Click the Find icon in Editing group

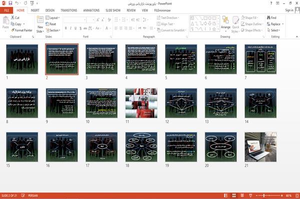(x=268, y=17)
